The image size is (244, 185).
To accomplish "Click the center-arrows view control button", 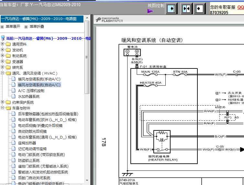I will click(186, 8).
